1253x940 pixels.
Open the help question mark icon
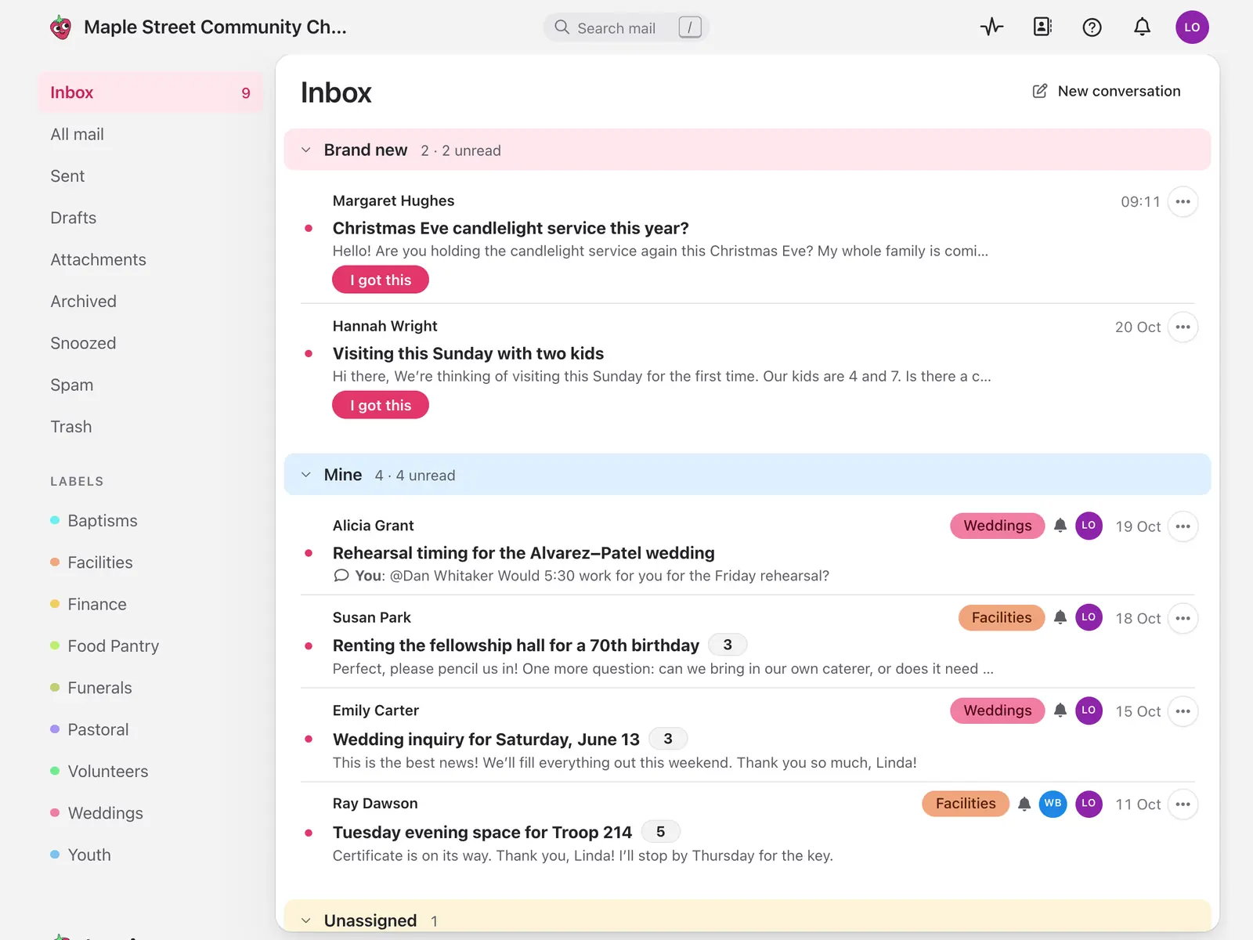coord(1092,27)
